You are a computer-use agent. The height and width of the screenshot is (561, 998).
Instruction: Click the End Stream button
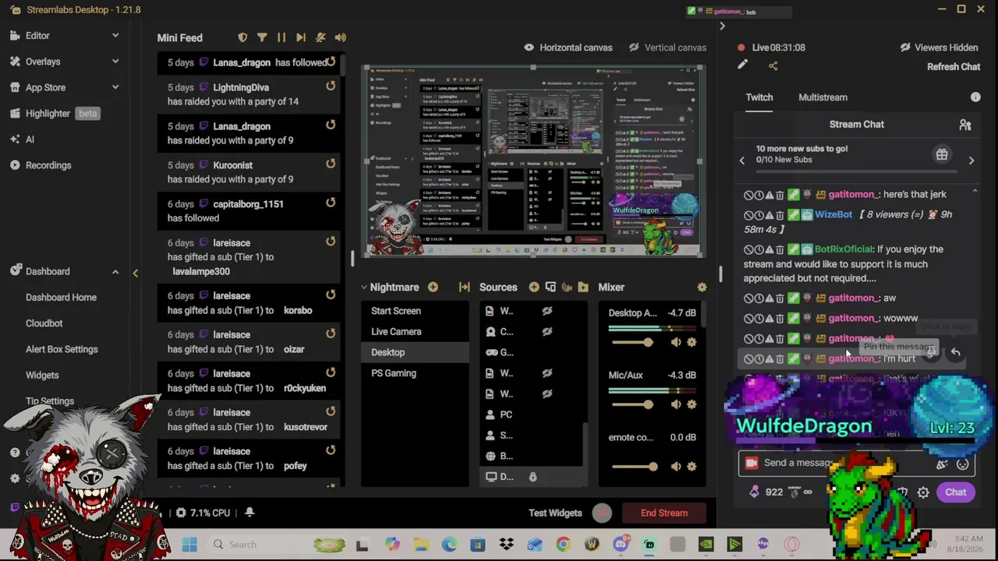coord(664,513)
